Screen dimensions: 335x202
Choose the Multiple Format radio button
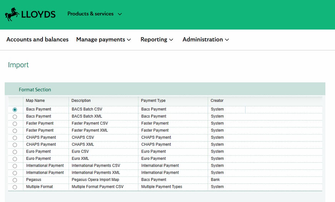coord(15,187)
